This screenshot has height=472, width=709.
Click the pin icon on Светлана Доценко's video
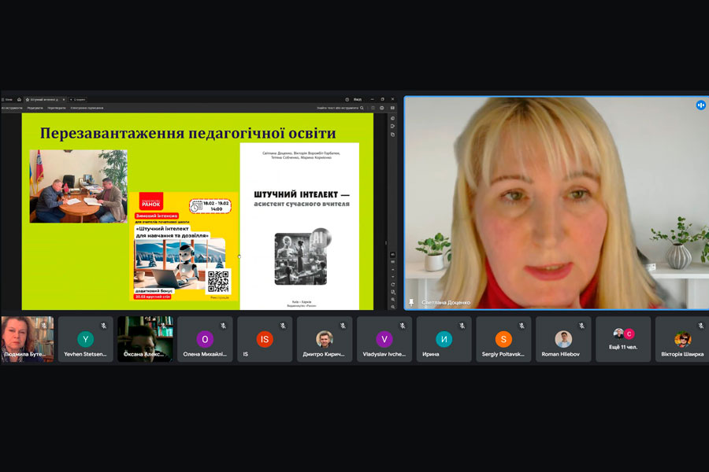coord(411,302)
